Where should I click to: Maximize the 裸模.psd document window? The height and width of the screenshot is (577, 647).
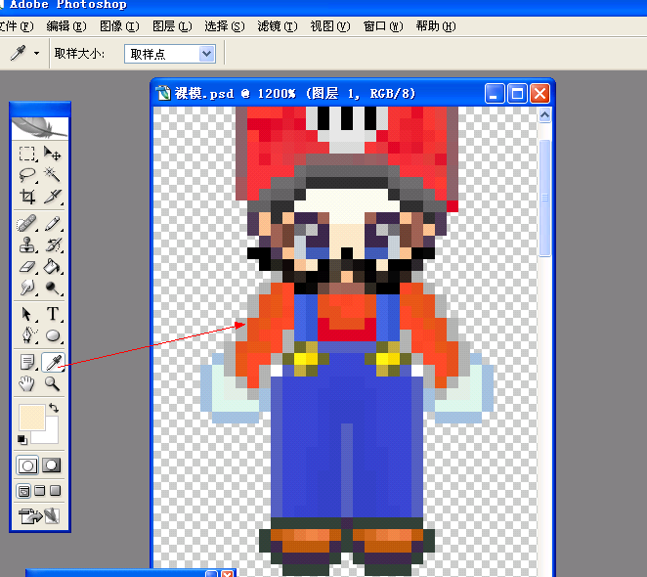[517, 93]
